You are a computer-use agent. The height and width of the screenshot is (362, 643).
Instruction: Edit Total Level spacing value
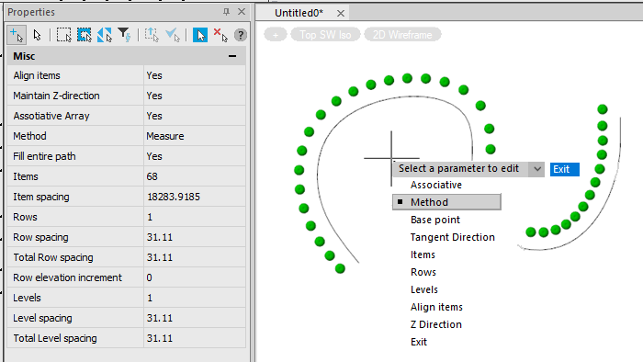click(195, 338)
